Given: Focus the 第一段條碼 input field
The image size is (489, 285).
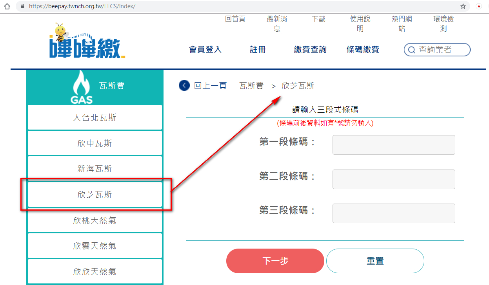Looking at the screenshot, I should pyautogui.click(x=393, y=145).
